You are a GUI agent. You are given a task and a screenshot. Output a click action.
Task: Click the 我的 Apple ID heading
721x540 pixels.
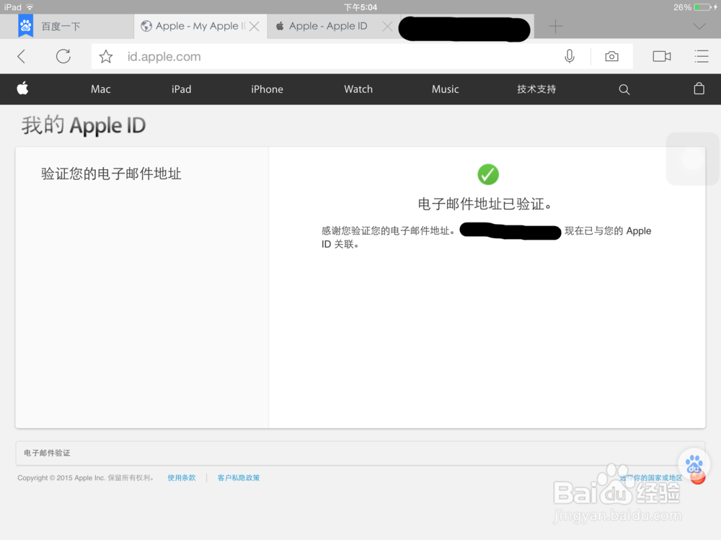click(83, 125)
